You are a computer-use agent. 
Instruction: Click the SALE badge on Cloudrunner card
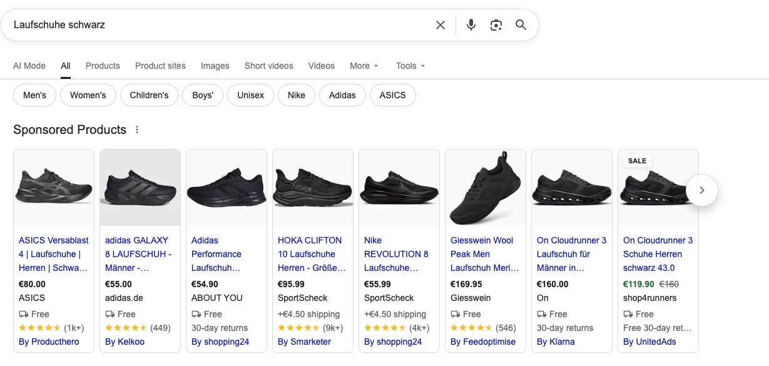637,161
